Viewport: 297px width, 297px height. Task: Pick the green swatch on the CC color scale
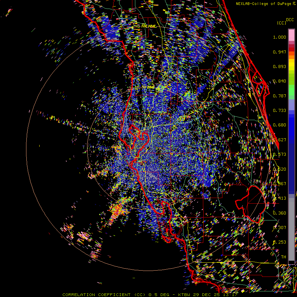click(x=291, y=90)
